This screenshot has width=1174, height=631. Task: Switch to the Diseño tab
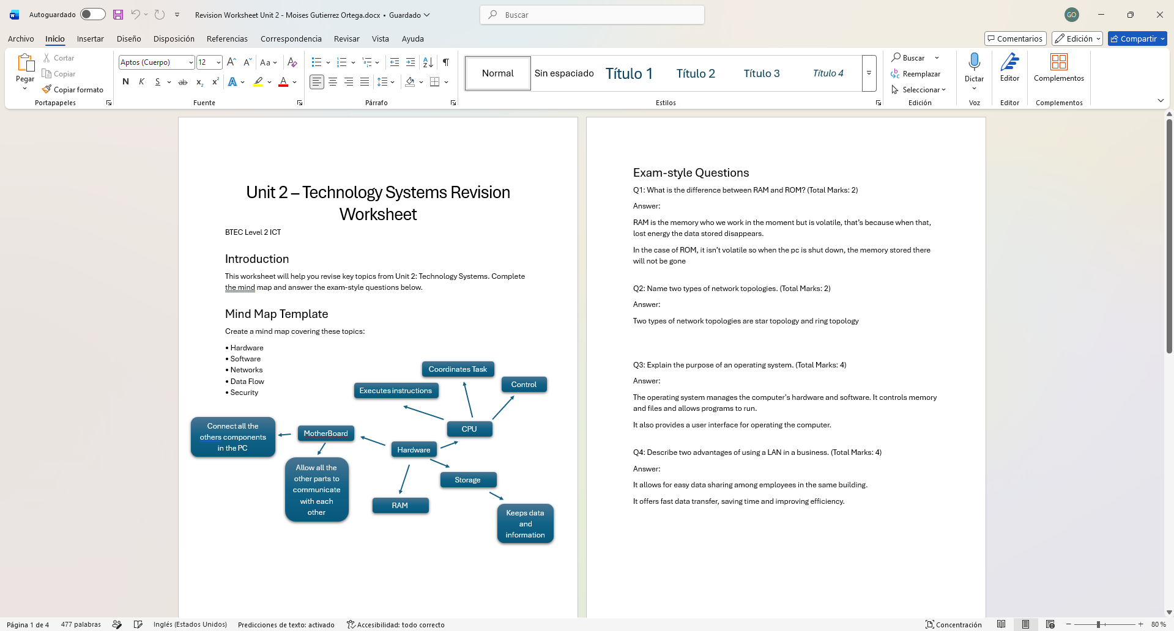(129, 39)
